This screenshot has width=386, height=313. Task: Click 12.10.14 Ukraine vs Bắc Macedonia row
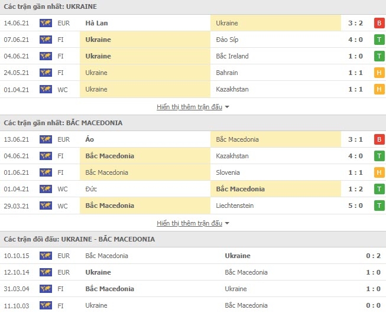point(193,272)
